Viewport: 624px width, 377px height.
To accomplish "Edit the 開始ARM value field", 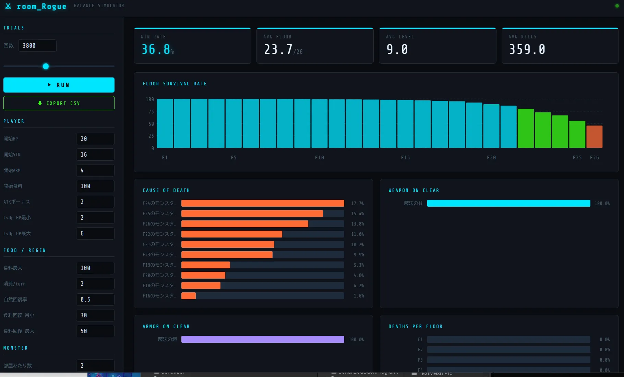I will tap(95, 170).
